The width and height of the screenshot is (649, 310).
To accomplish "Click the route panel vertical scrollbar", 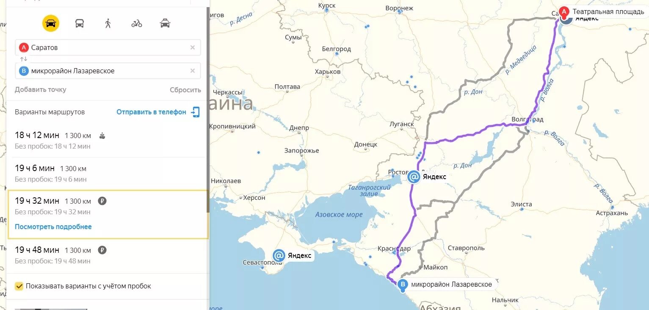I will [x=207, y=110].
